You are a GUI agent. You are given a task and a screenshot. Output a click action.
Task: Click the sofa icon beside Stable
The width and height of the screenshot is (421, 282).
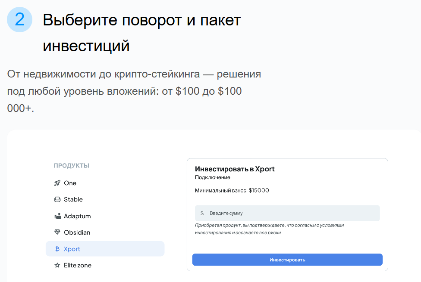[x=57, y=199]
